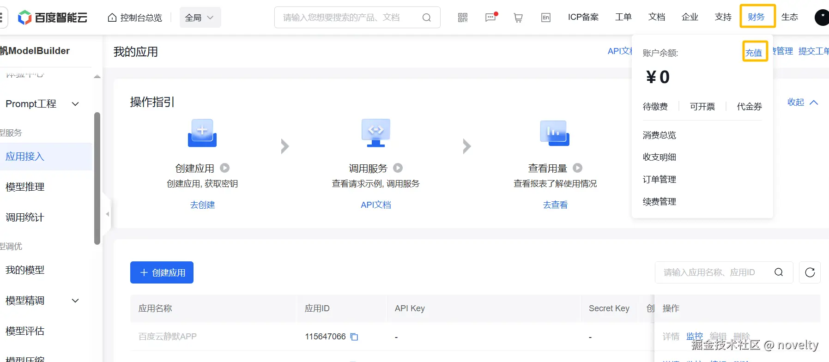Open the QR code icon in top bar
829x362 pixels.
463,18
